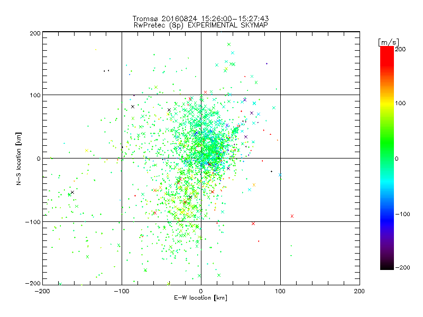Image resolution: width=423 pixels, height=317 pixels.
Task: Click the title line 'Tromsø 20160824 15:26:00-15:27:43'
Action: (200, 18)
